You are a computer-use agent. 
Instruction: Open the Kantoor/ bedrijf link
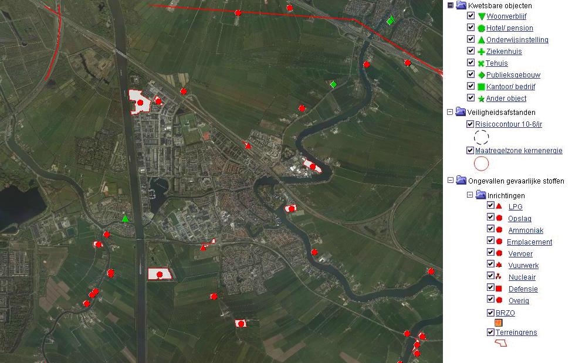coord(511,86)
